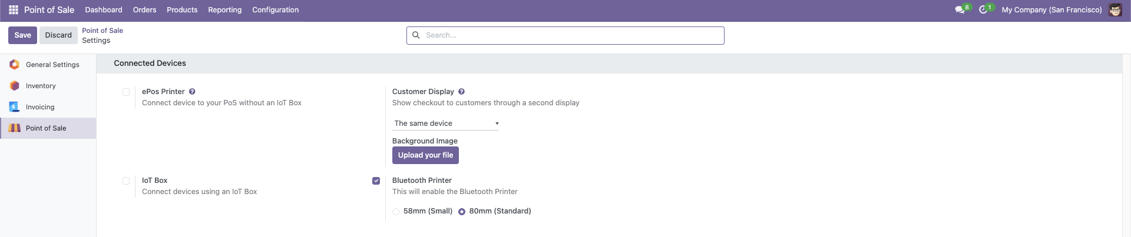The image size is (1131, 237).
Task: Click the ePos Printer label
Action: click(163, 92)
